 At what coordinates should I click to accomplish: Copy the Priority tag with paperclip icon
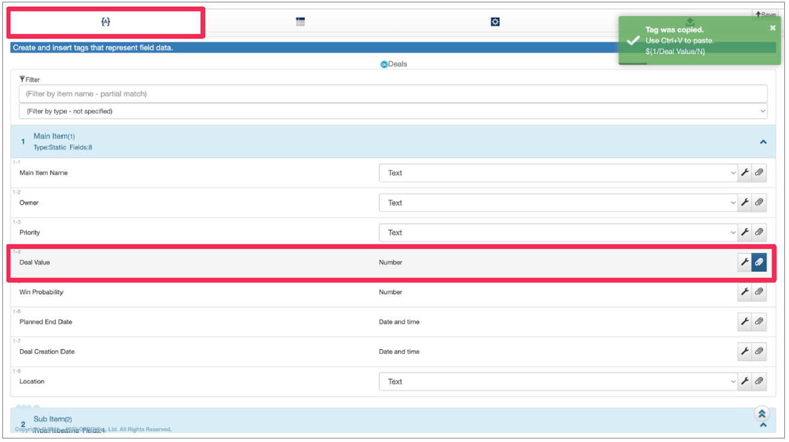[759, 232]
